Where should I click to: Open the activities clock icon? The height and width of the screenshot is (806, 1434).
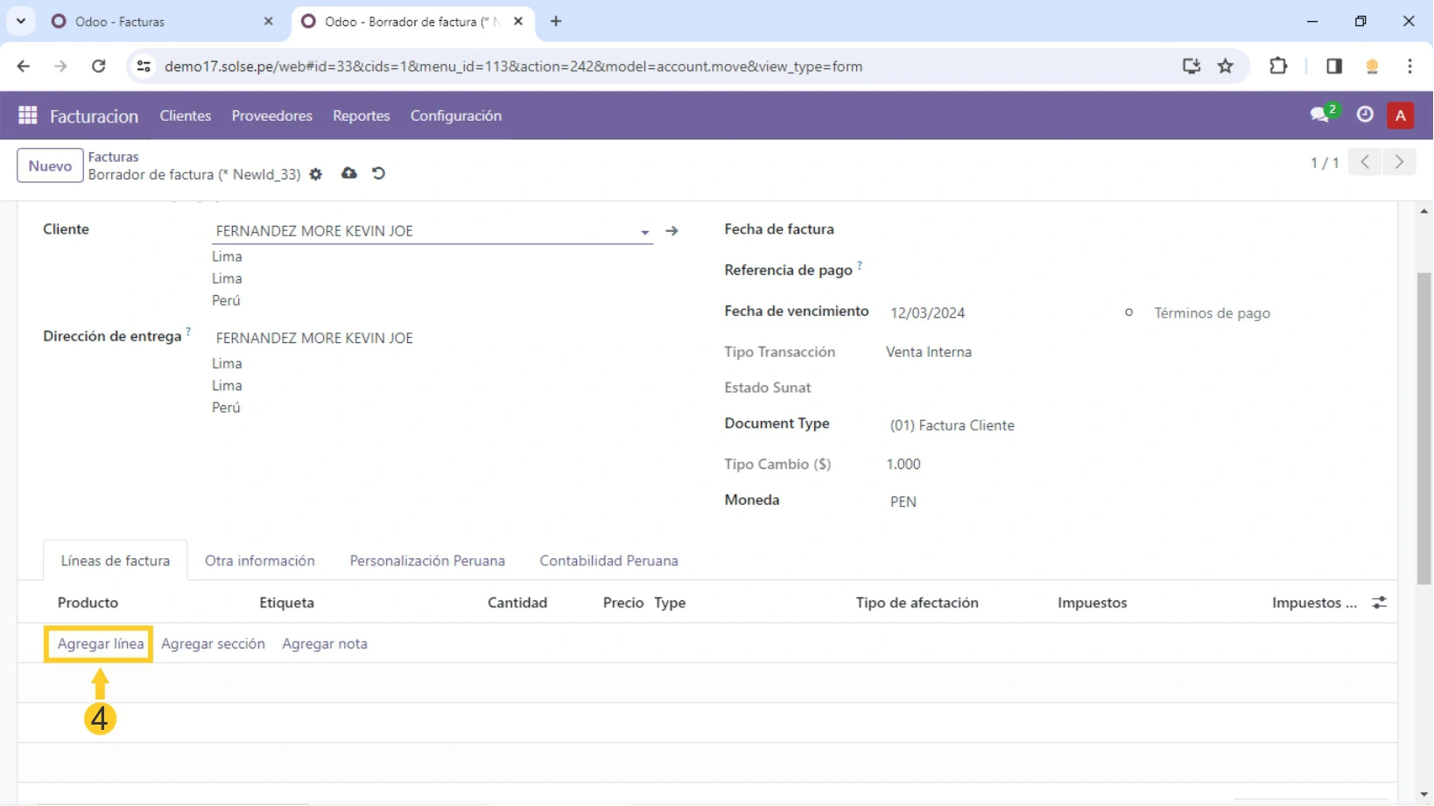tap(1364, 115)
